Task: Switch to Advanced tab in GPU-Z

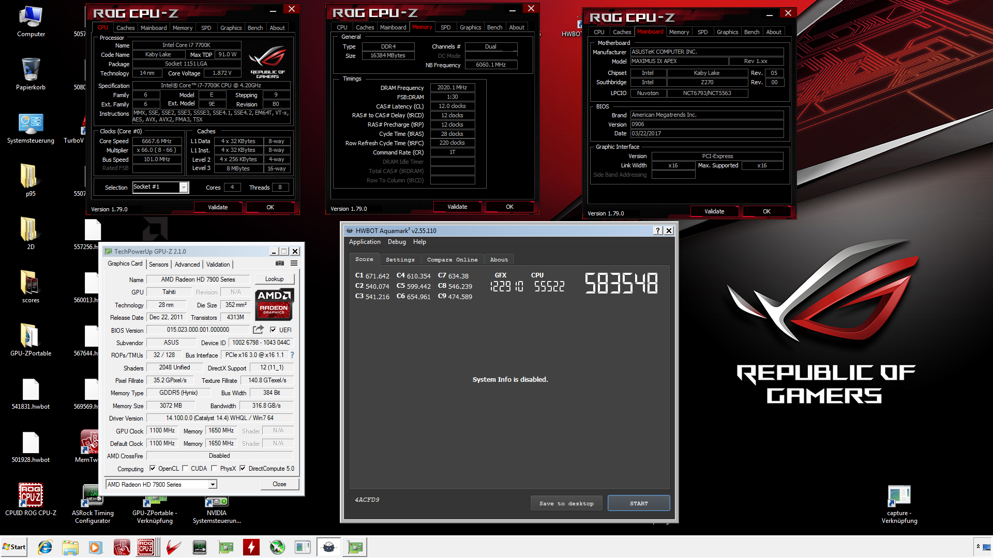Action: (x=187, y=265)
